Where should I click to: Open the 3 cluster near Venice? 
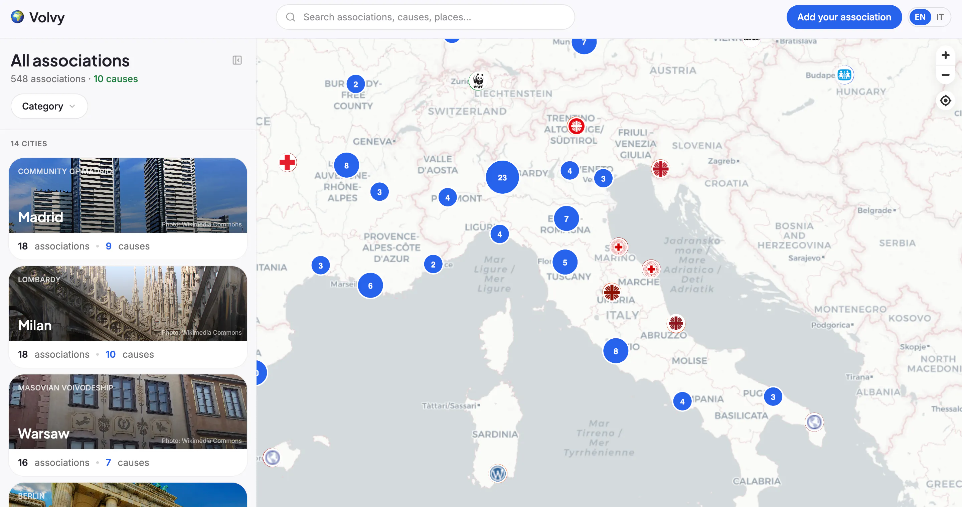603,178
